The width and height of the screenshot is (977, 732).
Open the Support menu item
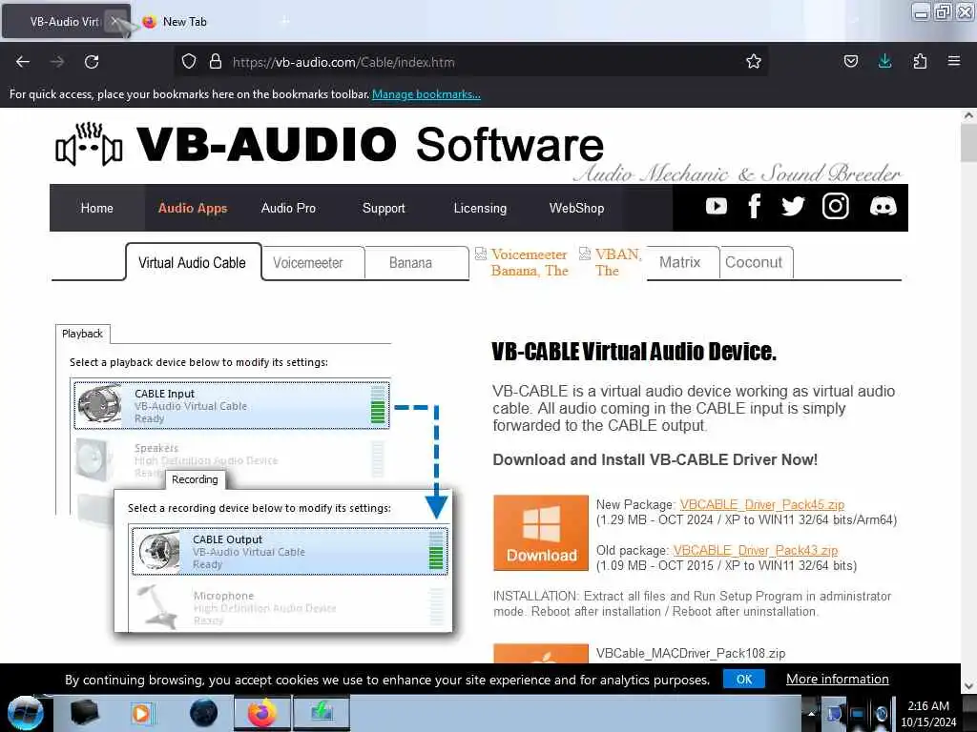384,208
